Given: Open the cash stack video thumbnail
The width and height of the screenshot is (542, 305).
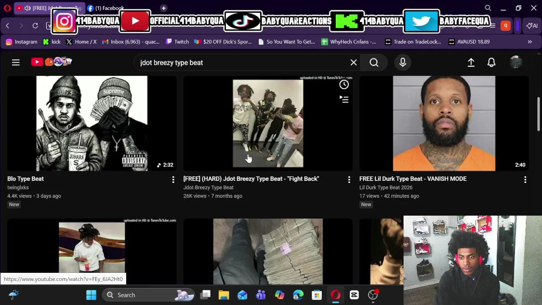Looking at the screenshot, I should coord(268,252).
